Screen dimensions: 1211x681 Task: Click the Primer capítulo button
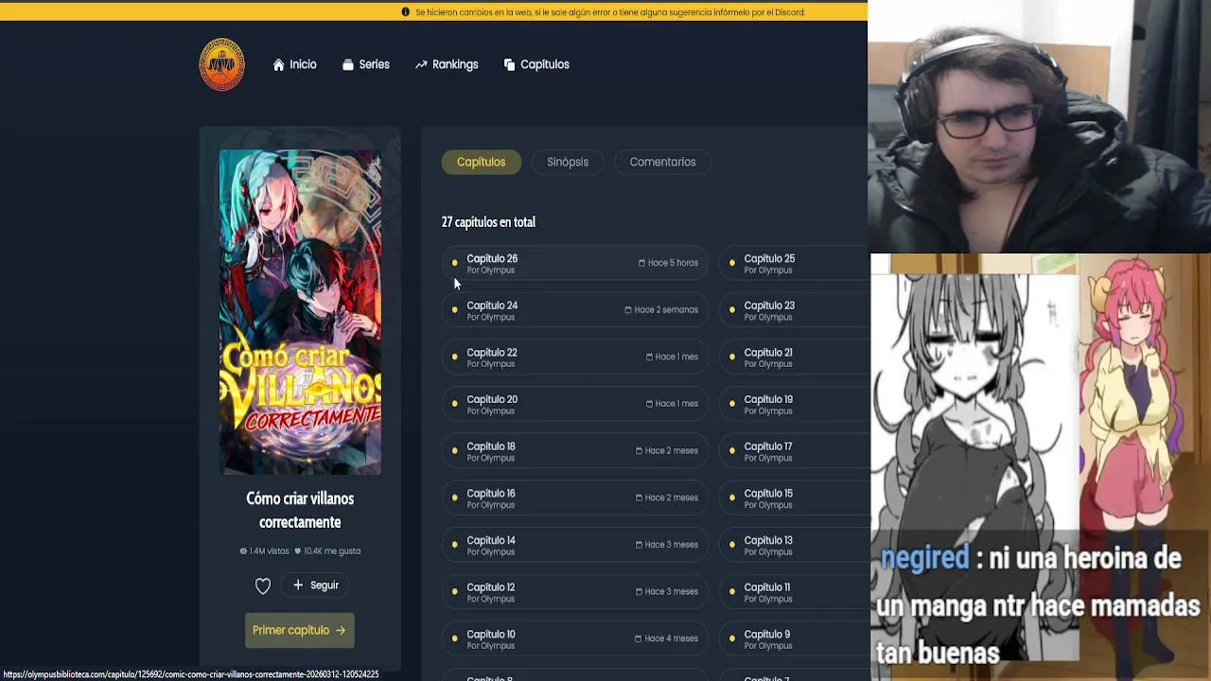pyautogui.click(x=299, y=630)
